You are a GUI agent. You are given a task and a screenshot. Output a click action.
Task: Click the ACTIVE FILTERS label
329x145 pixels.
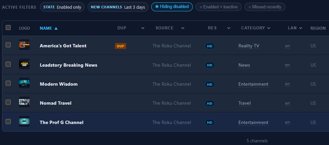point(19,7)
